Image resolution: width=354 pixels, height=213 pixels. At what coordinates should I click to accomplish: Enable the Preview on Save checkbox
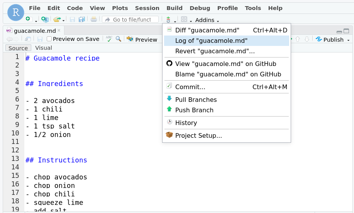click(x=49, y=39)
